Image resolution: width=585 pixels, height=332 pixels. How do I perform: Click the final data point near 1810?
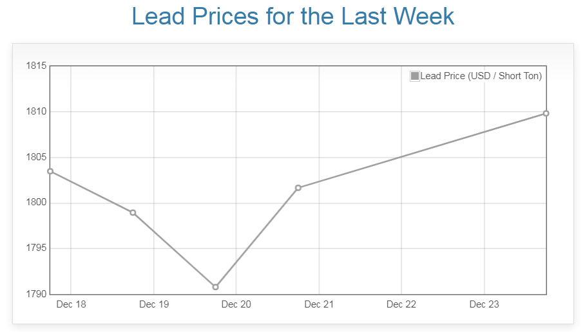[x=546, y=113]
